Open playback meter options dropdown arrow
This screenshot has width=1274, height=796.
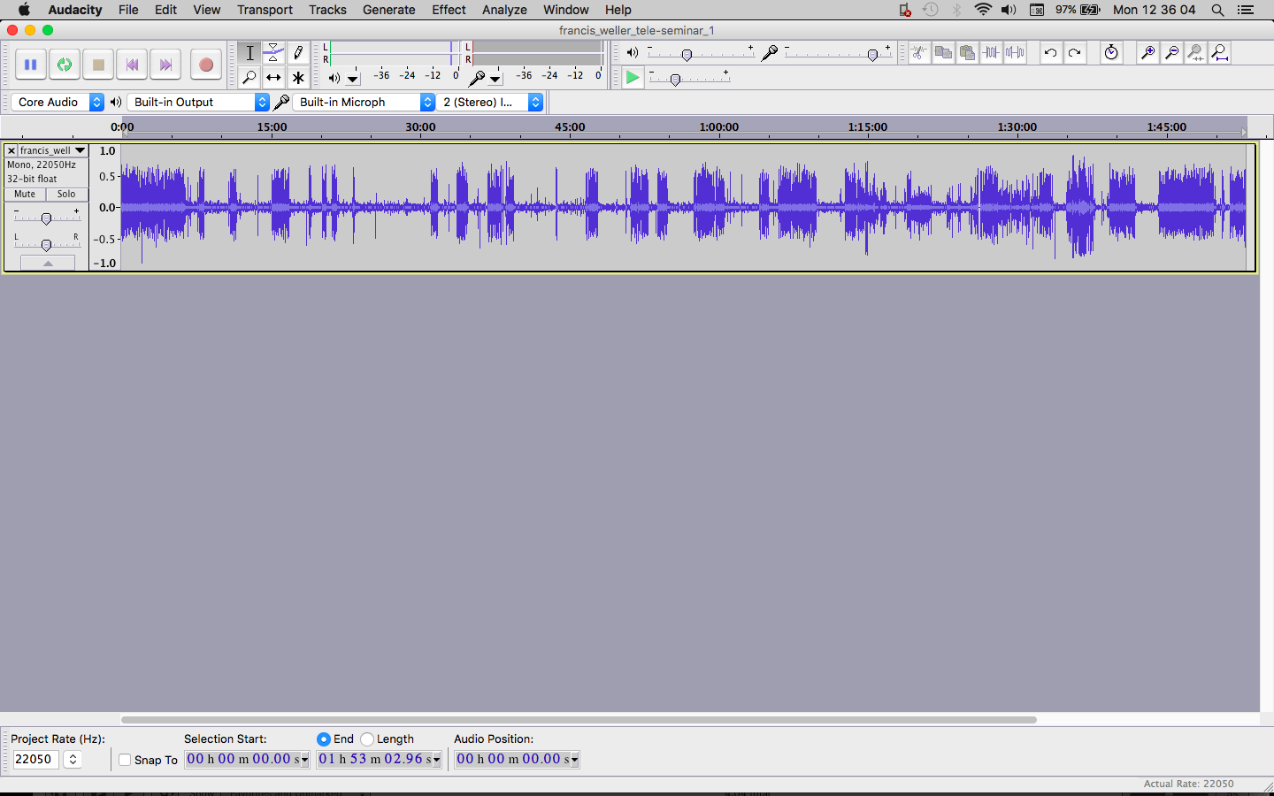(353, 79)
